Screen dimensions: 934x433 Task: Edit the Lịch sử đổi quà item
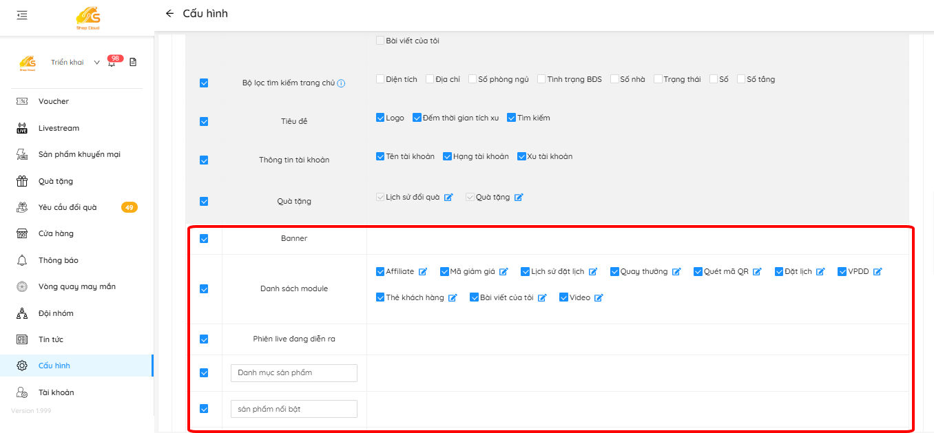point(448,198)
